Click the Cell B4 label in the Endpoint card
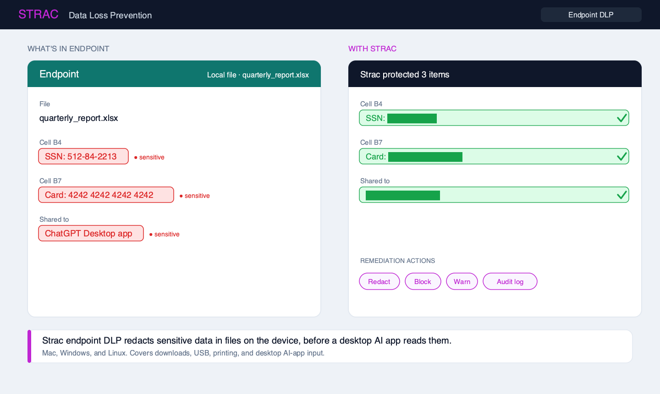Screen dimensions: 660x394 click(x=50, y=142)
